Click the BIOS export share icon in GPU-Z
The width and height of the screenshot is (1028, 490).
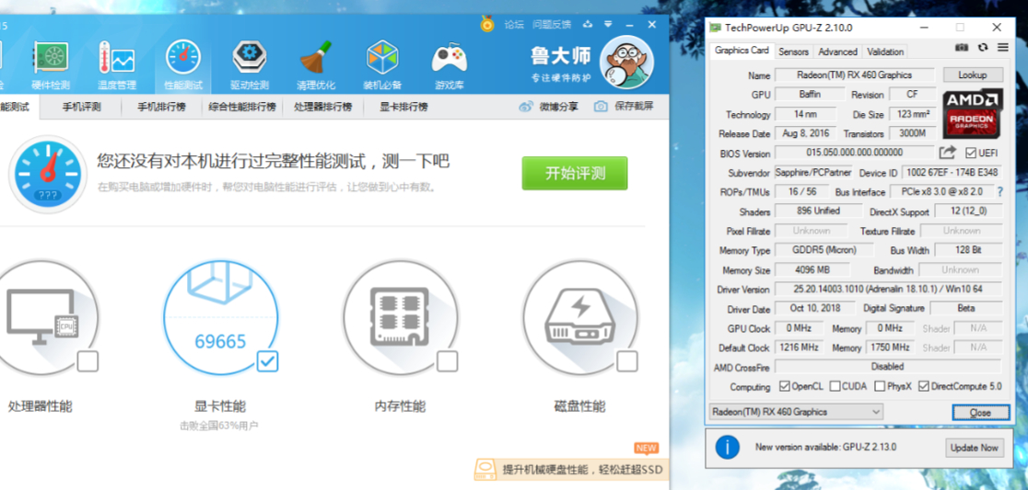(x=947, y=153)
